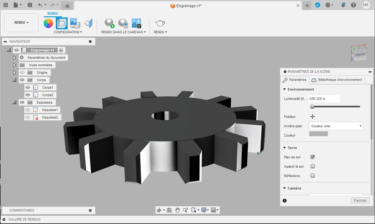
Task: Click the Position move arrows icon
Action: pyautogui.click(x=312, y=117)
